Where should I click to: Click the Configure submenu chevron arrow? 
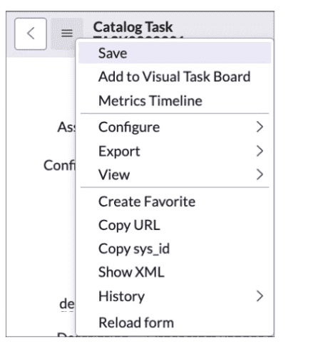(260, 127)
